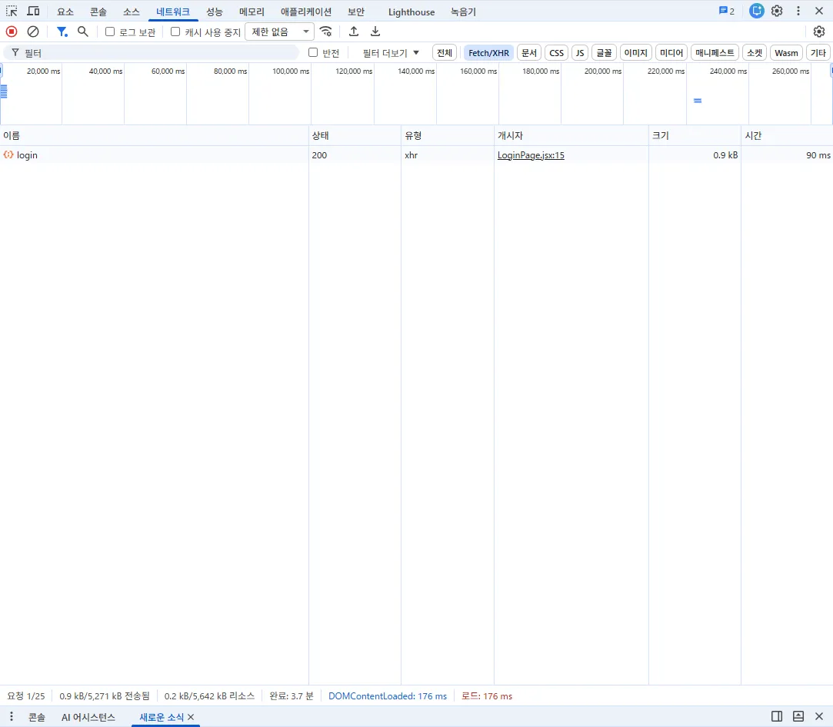Open the 성능 tab
The image size is (833, 727).
[x=215, y=12]
